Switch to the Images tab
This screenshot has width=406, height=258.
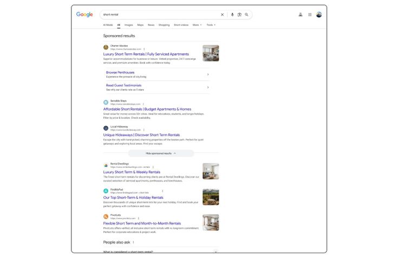click(128, 25)
